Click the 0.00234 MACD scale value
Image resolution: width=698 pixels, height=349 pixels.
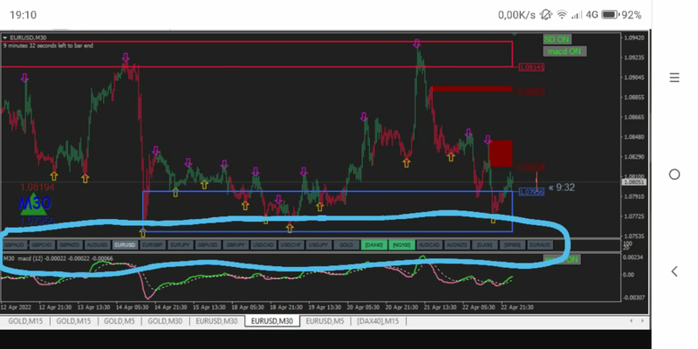pos(634,257)
